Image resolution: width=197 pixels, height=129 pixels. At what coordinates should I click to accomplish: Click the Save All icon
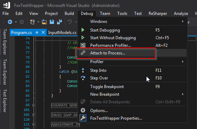pos(59,22)
